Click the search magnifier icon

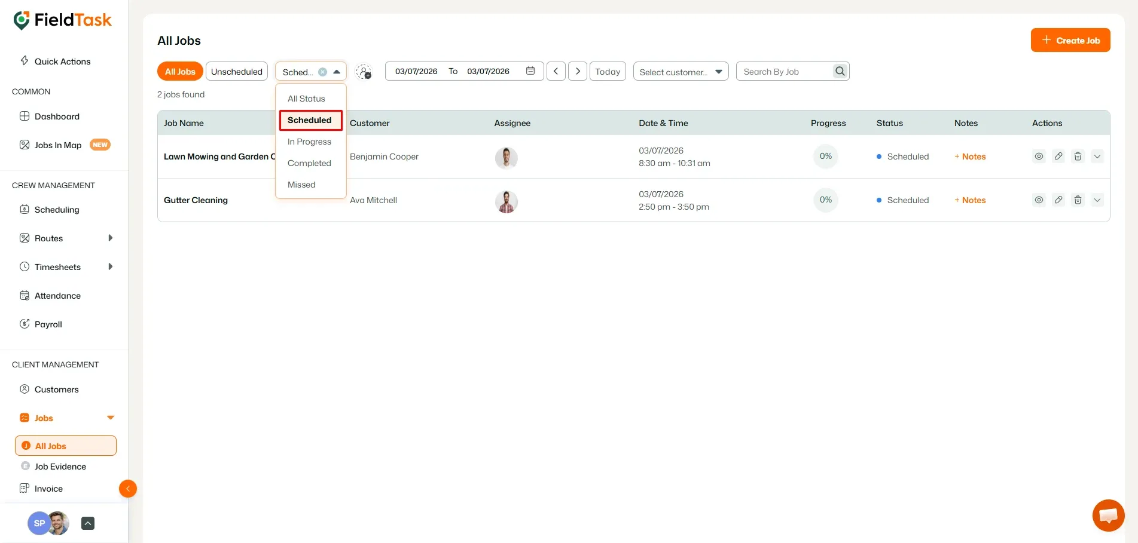click(840, 71)
